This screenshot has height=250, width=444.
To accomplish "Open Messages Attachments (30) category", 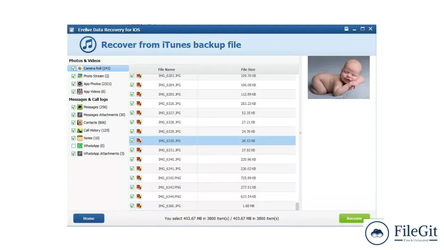I will [104, 115].
